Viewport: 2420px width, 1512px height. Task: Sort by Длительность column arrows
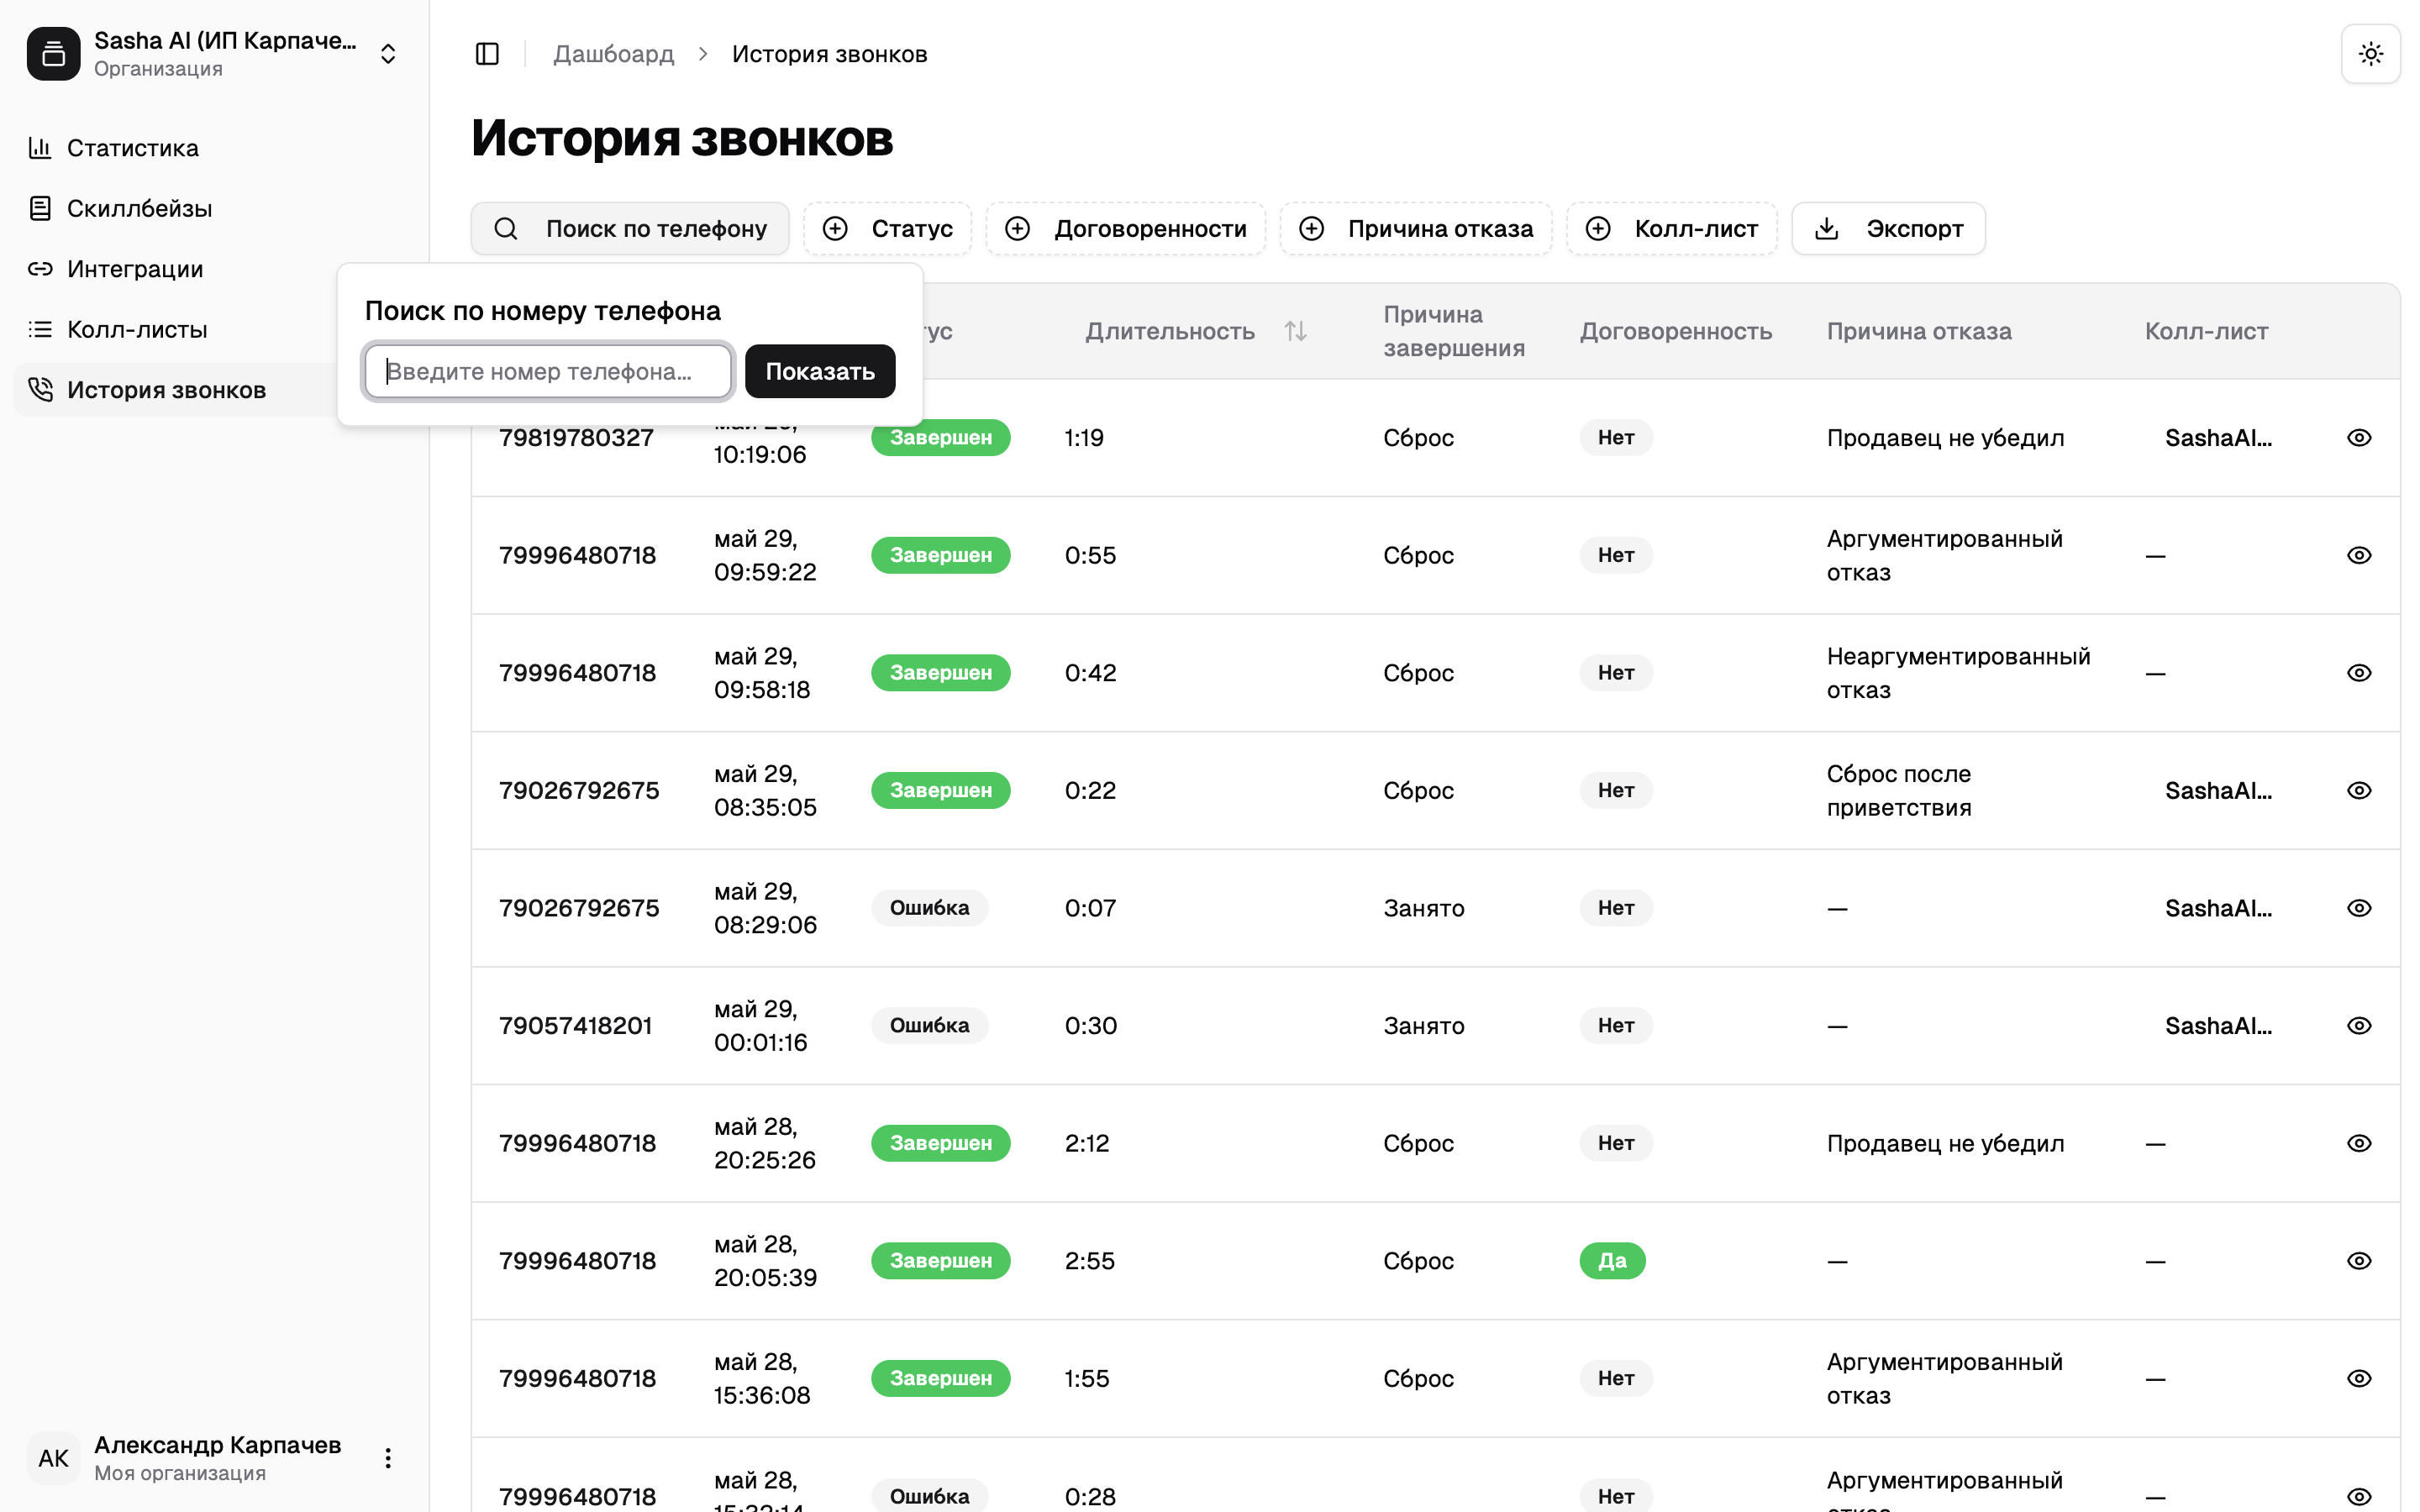pos(1295,331)
